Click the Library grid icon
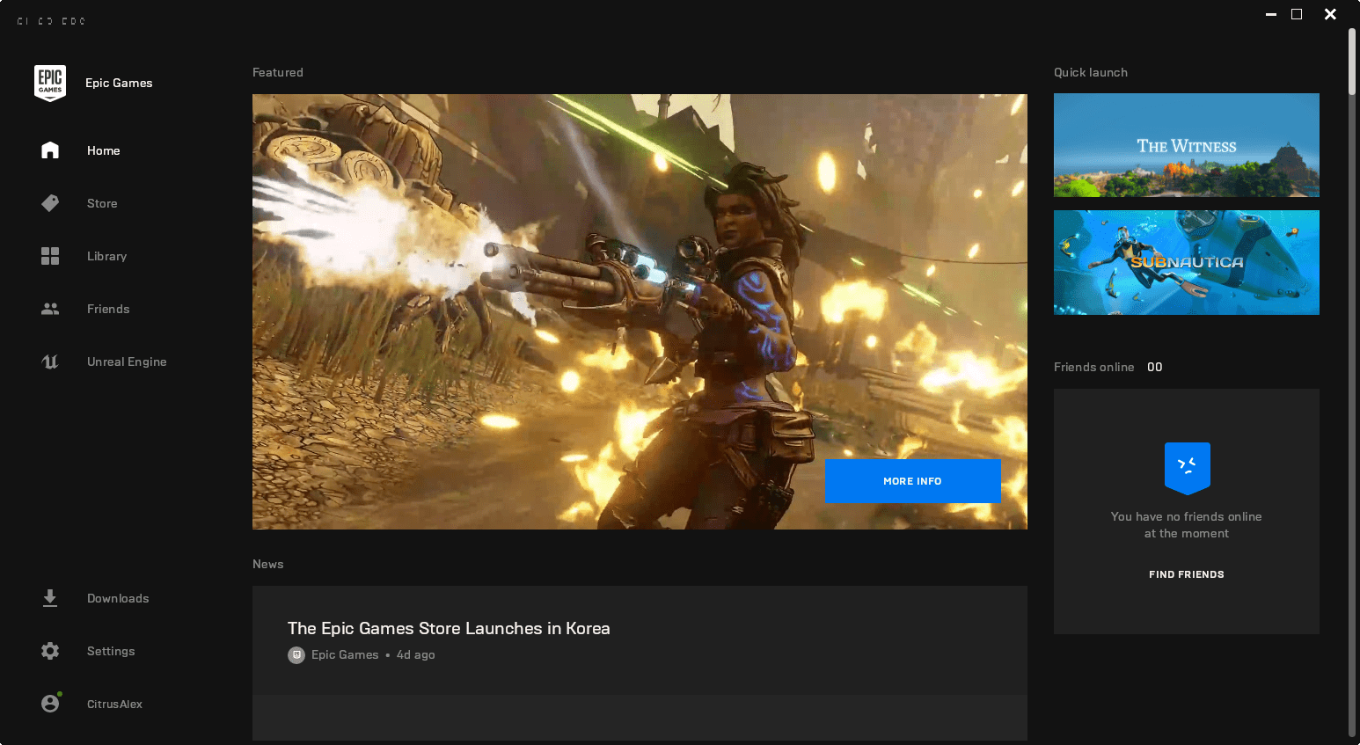Screen dimensions: 1360x745 click(x=50, y=256)
